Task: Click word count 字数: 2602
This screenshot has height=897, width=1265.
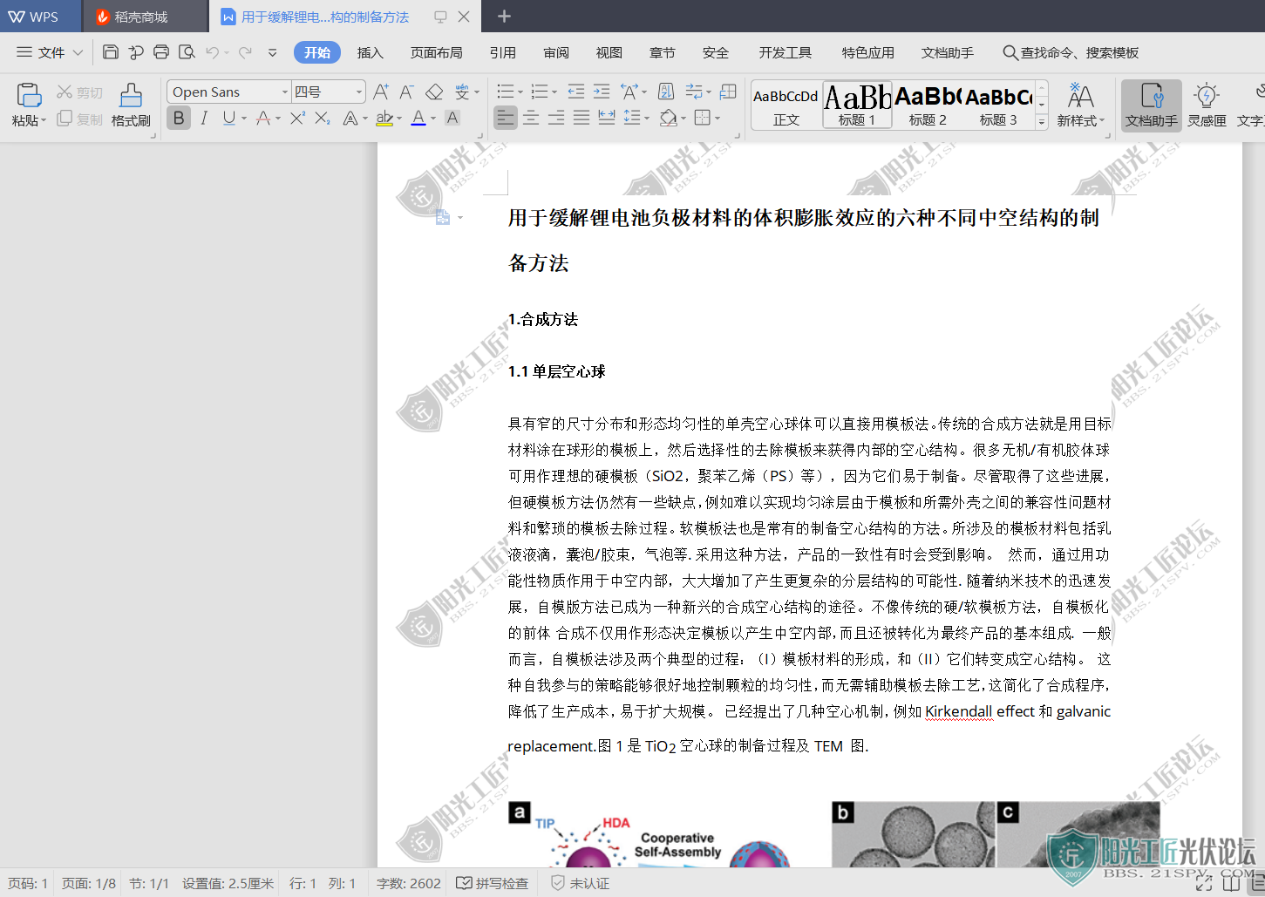Action: pyautogui.click(x=409, y=883)
